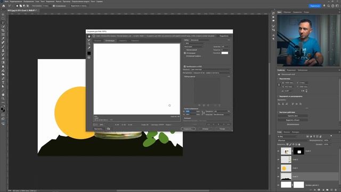Select the Crop tool in Photoshop toolbar

pyautogui.click(x=3, y=30)
